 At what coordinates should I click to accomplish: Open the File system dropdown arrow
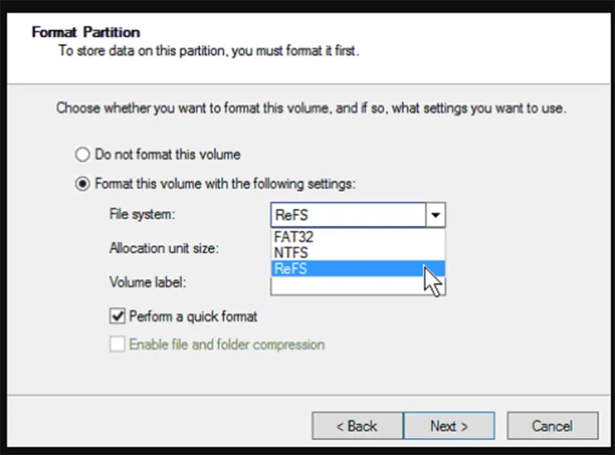pyautogui.click(x=435, y=215)
